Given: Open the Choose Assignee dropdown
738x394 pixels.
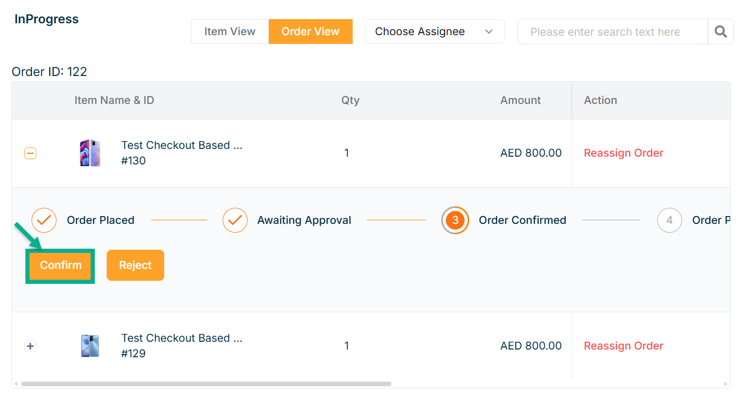Looking at the screenshot, I should [x=435, y=32].
